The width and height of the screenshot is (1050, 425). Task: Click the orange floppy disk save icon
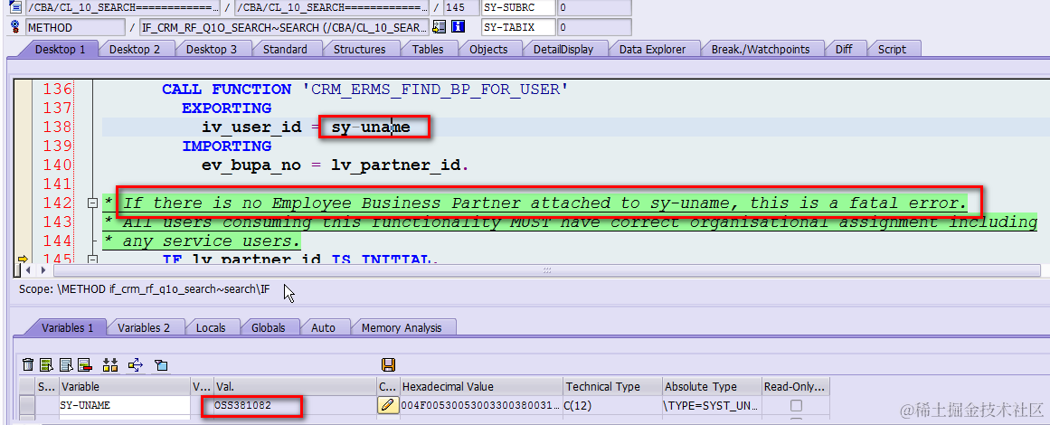388,364
